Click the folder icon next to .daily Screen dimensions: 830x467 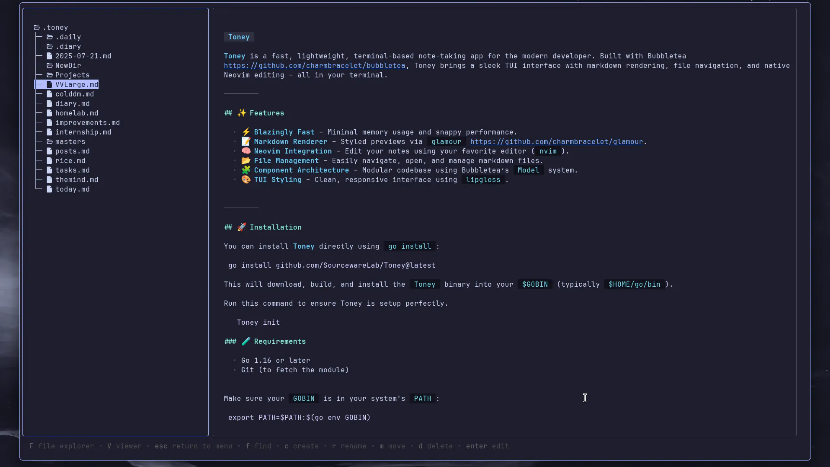click(x=50, y=37)
